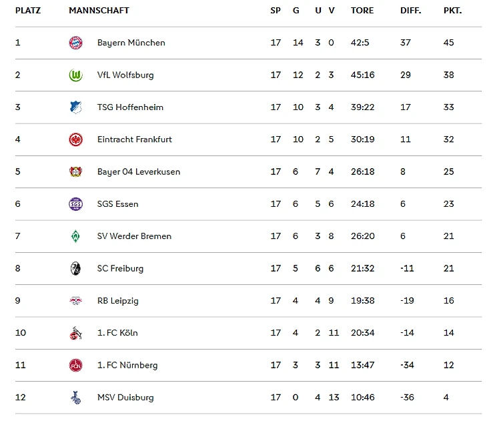
Task: Click the PKT. column header
Action: point(452,11)
